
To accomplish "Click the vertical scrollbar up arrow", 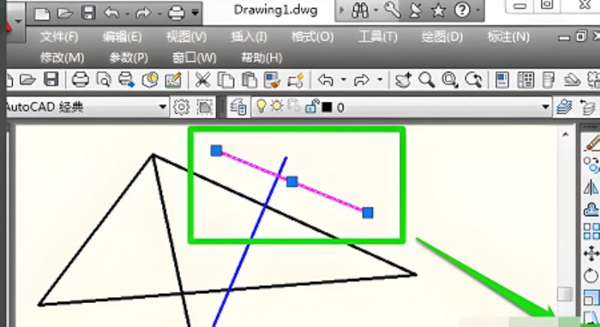I will click(565, 134).
